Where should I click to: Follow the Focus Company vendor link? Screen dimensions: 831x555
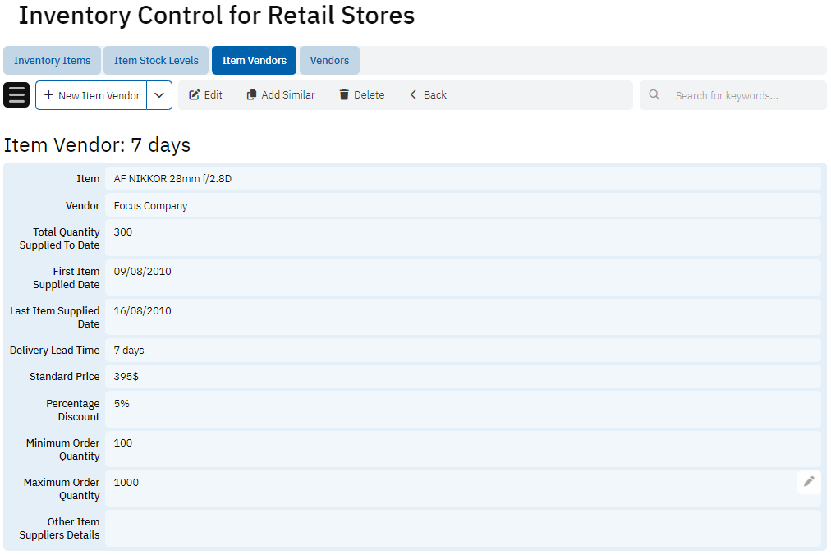tap(150, 206)
